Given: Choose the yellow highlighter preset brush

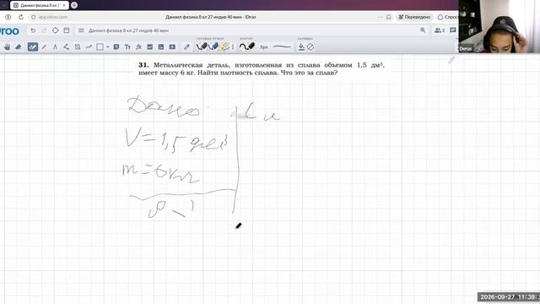Looking at the screenshot, I should tap(224, 46).
